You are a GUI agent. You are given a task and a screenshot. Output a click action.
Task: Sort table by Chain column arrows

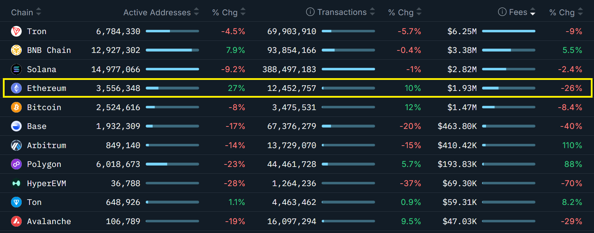[x=38, y=12]
